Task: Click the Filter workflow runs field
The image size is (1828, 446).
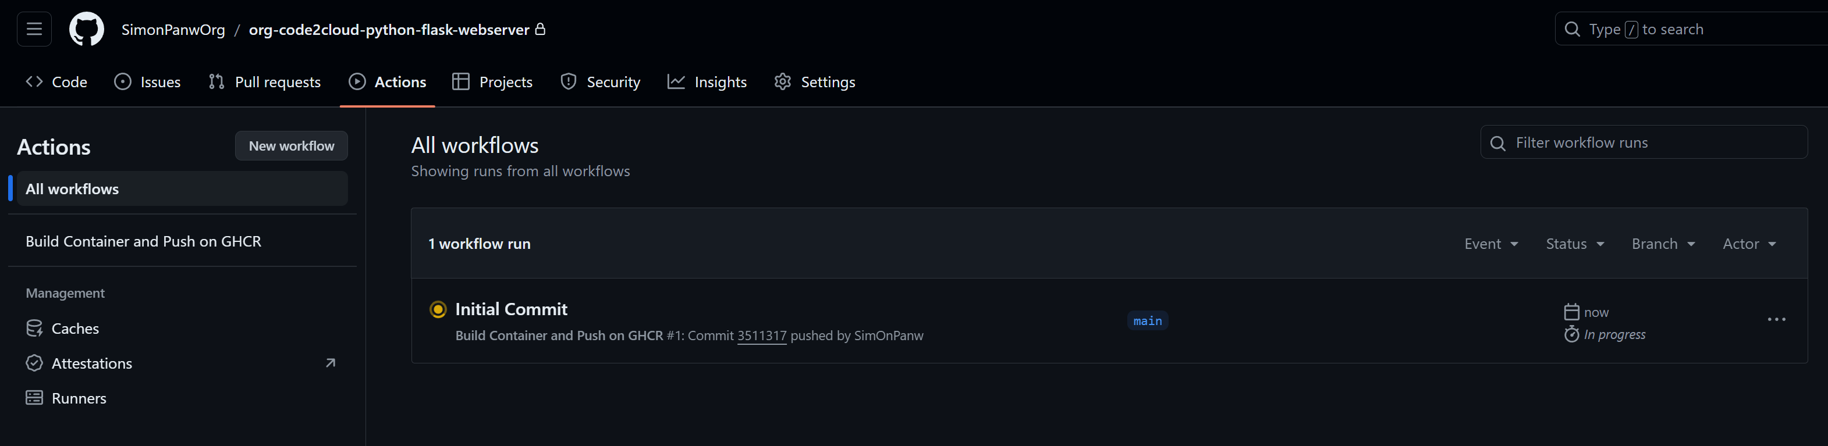Action: pos(1644,142)
